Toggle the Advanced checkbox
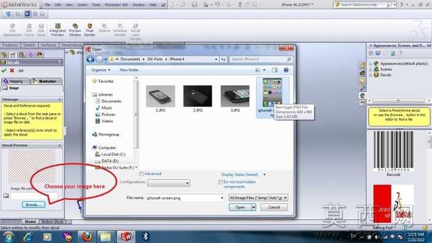The height and width of the screenshot is (243, 432). coord(141,174)
